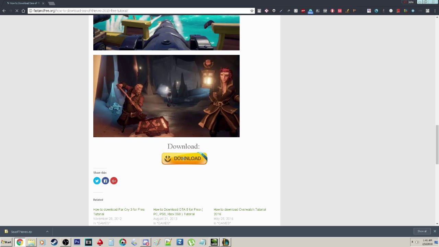Launch Steam from the taskbar
439x247 pixels.
pos(54,242)
